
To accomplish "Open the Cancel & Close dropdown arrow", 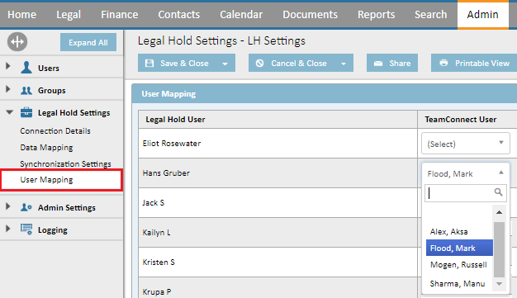I will click(x=344, y=64).
